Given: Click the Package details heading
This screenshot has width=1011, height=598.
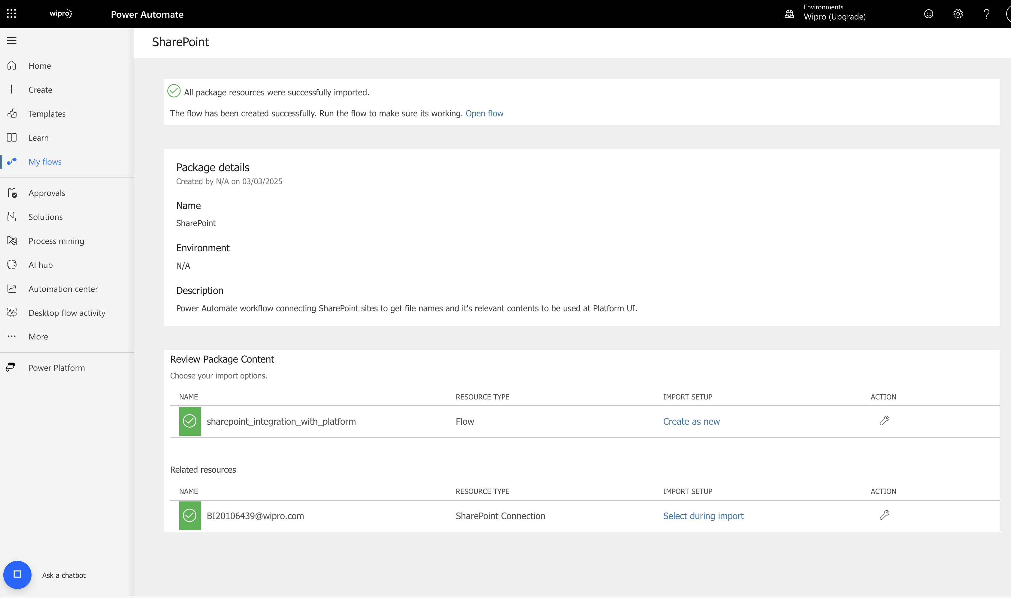Looking at the screenshot, I should click(213, 167).
